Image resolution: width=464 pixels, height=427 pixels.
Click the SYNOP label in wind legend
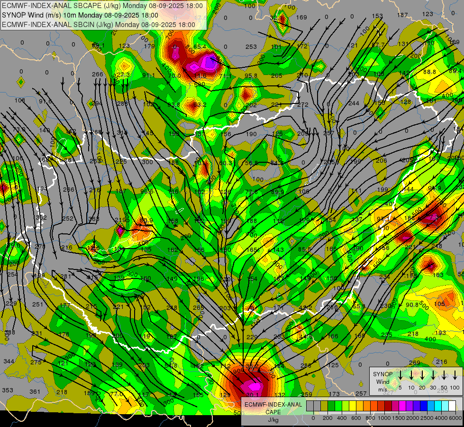(382, 374)
